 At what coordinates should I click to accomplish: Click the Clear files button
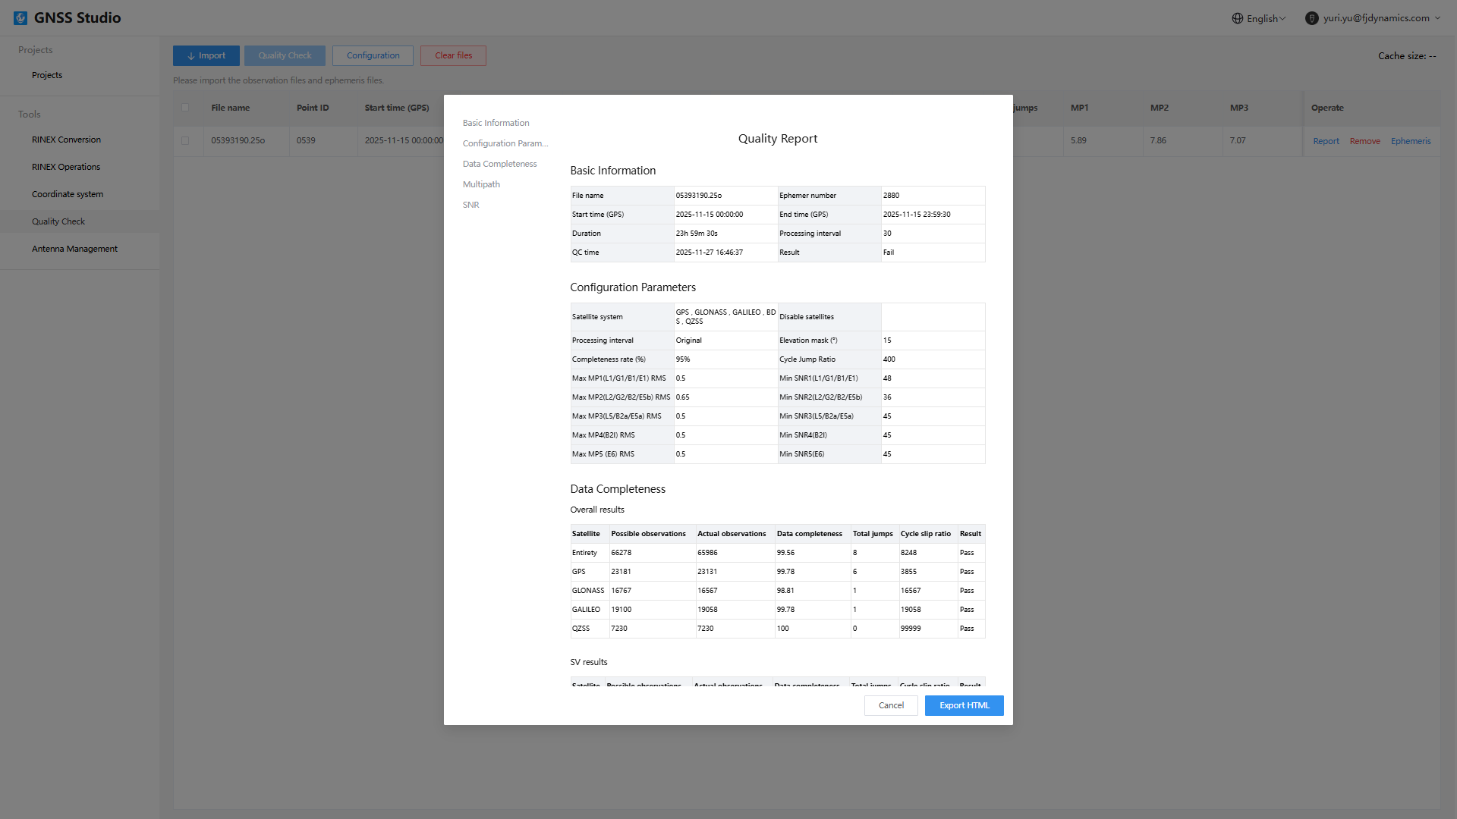pyautogui.click(x=453, y=55)
